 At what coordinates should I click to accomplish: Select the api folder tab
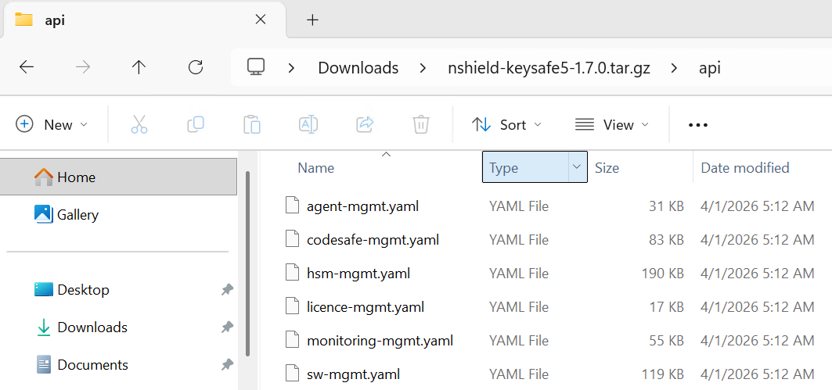pyautogui.click(x=143, y=20)
